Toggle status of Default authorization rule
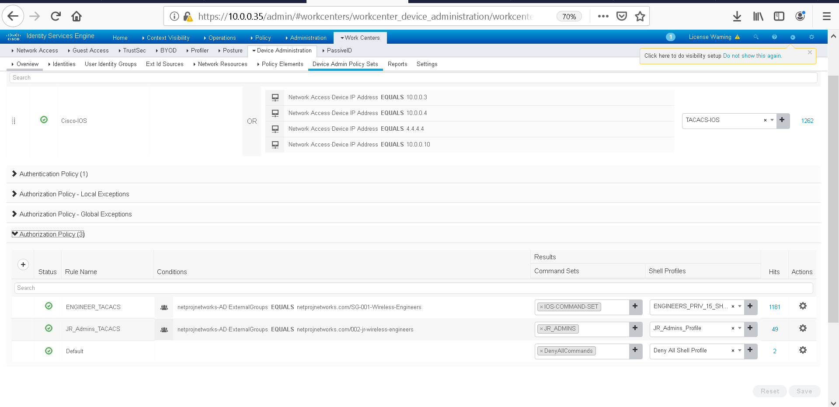 [x=49, y=351]
